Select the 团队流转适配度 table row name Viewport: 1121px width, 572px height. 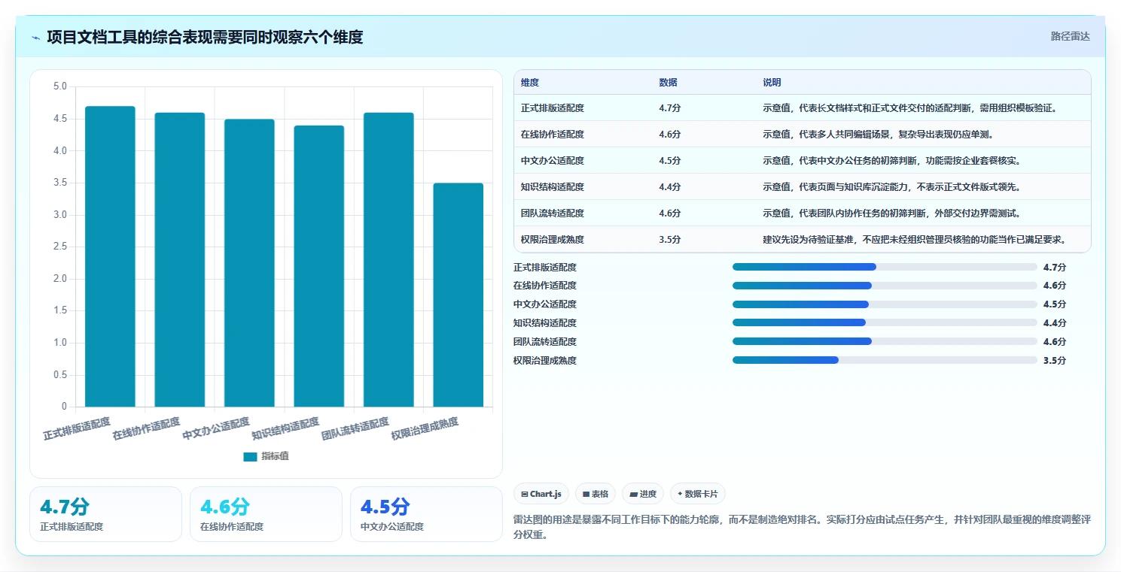553,213
